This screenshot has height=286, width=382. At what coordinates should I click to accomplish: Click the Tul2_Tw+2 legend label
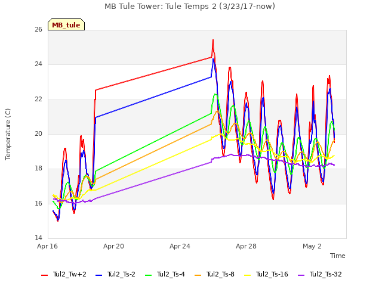tap(70, 274)
